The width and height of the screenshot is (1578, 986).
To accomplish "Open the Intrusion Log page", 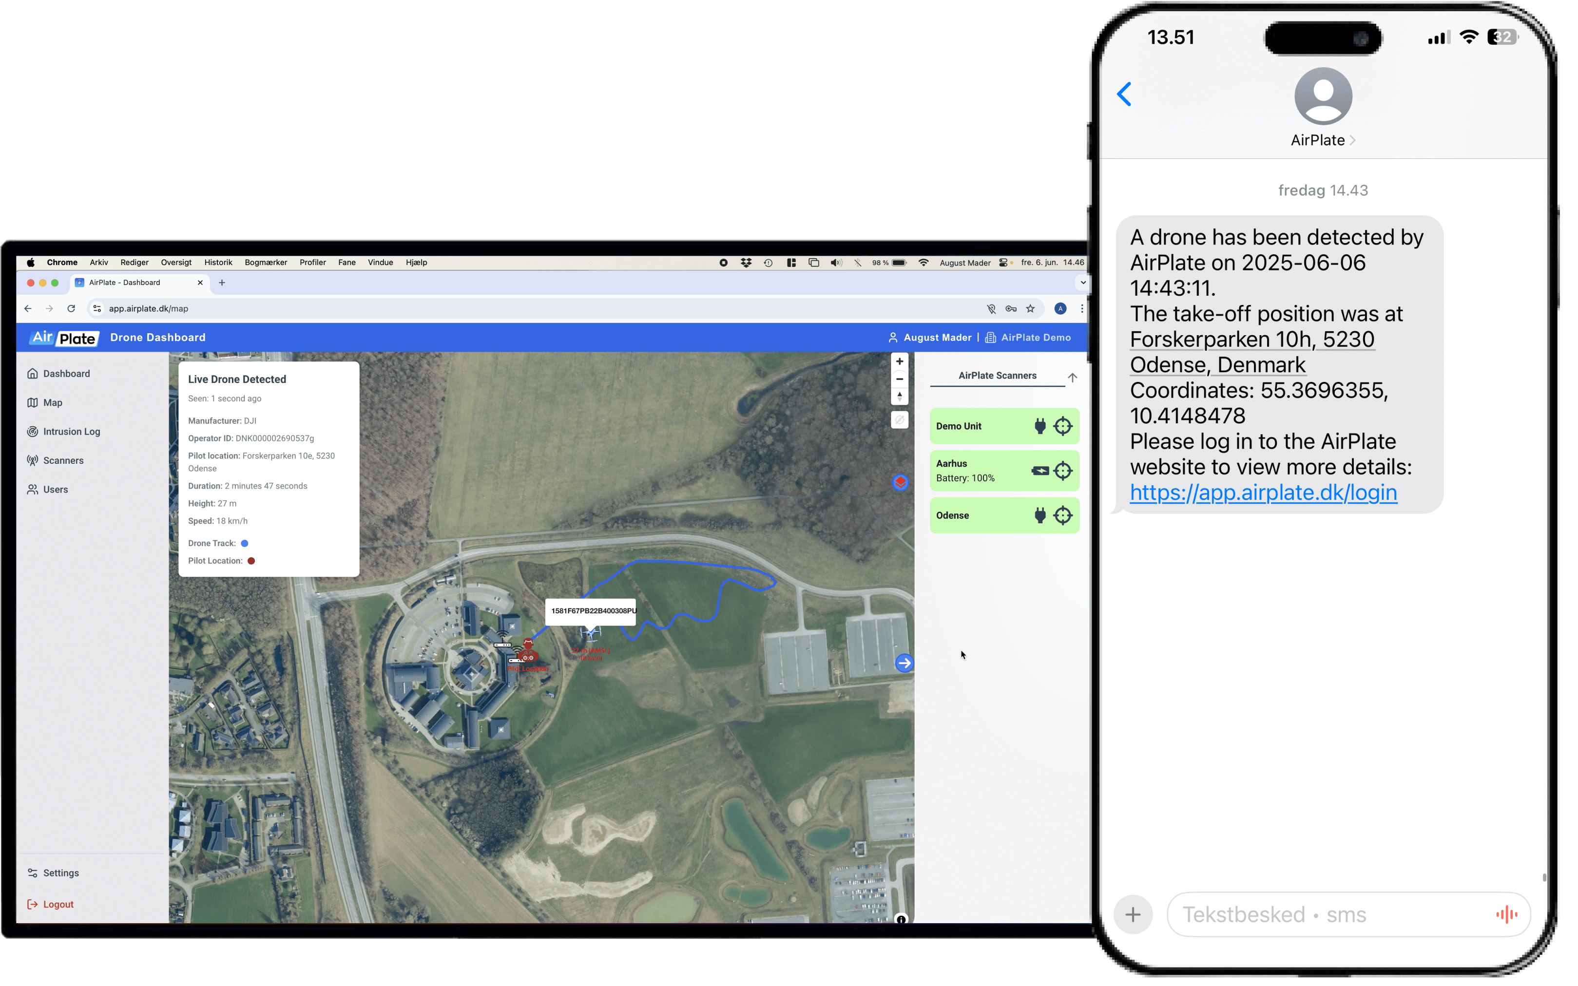I will (72, 431).
